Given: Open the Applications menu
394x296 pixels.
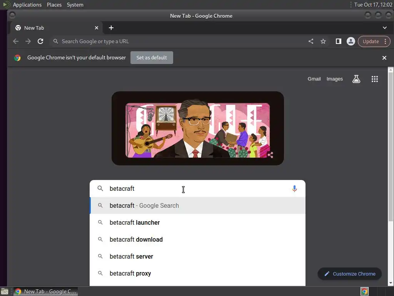Looking at the screenshot, I should [27, 5].
